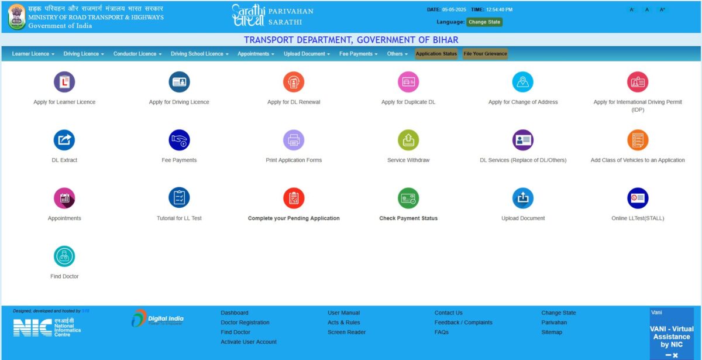Minimize the Vani assistant widget
This screenshot has width=702, height=360.
pos(668,355)
